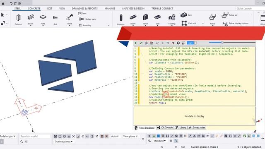
Task: Select the concrete Column tool
Action: click(120, 19)
